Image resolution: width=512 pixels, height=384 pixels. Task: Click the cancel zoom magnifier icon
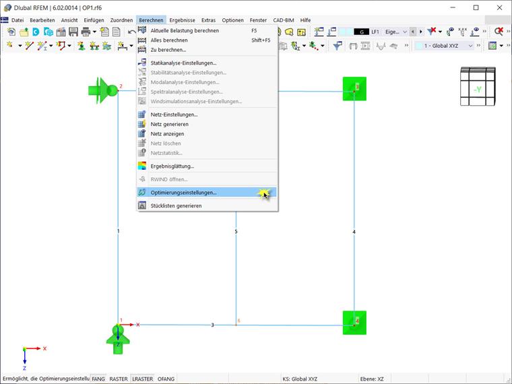click(499, 32)
